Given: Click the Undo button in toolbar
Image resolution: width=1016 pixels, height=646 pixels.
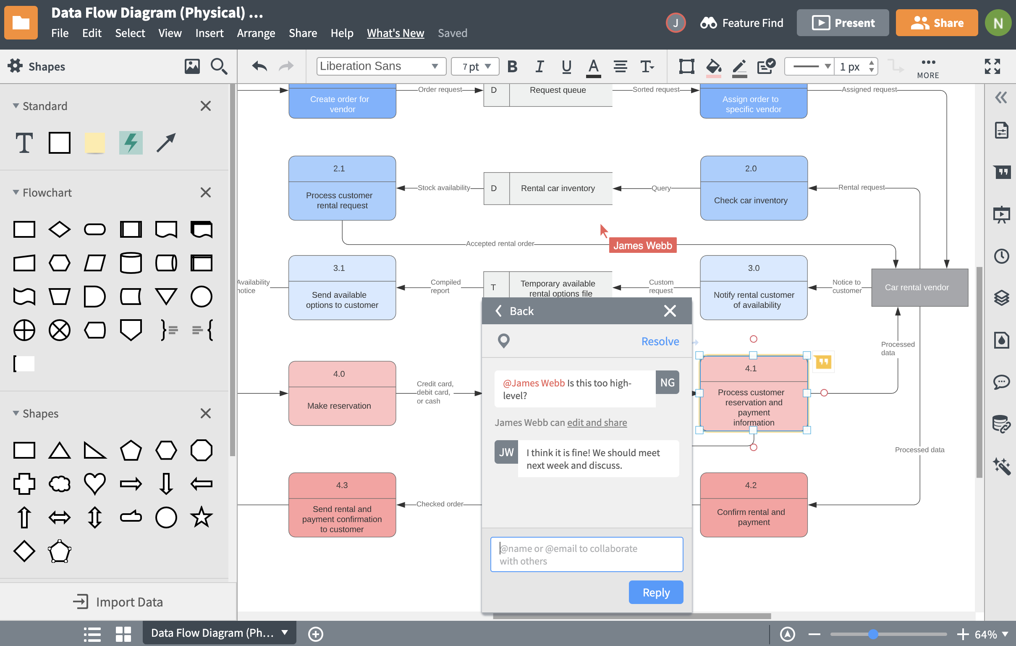Looking at the screenshot, I should tap(258, 67).
